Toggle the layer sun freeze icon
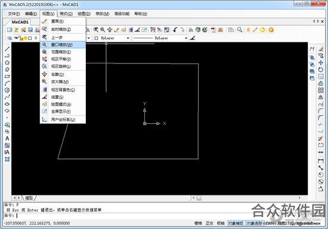 [x=26, y=38]
